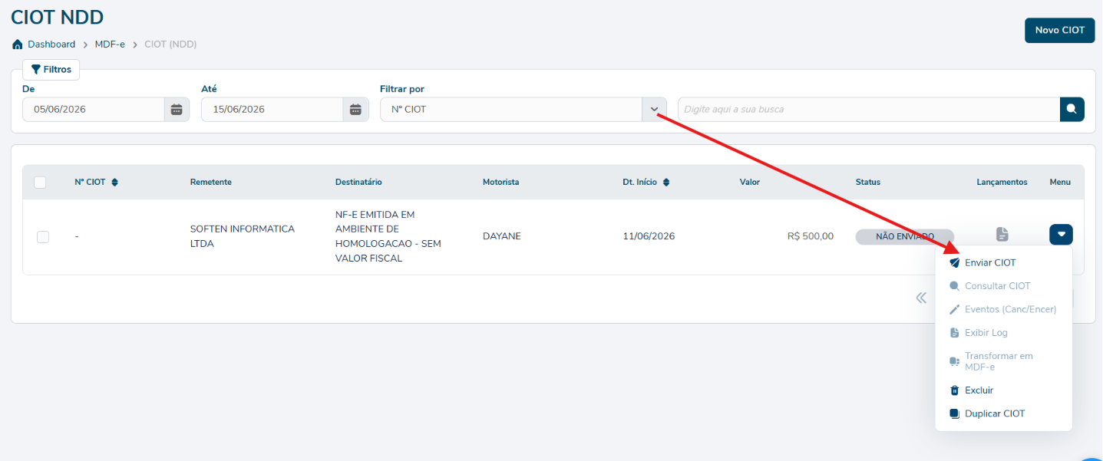
Task: Click the DAYANE motorista cell
Action: 502,236
